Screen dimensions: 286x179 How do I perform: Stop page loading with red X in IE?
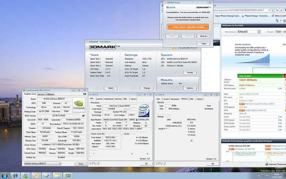pyautogui.click(x=282, y=10)
